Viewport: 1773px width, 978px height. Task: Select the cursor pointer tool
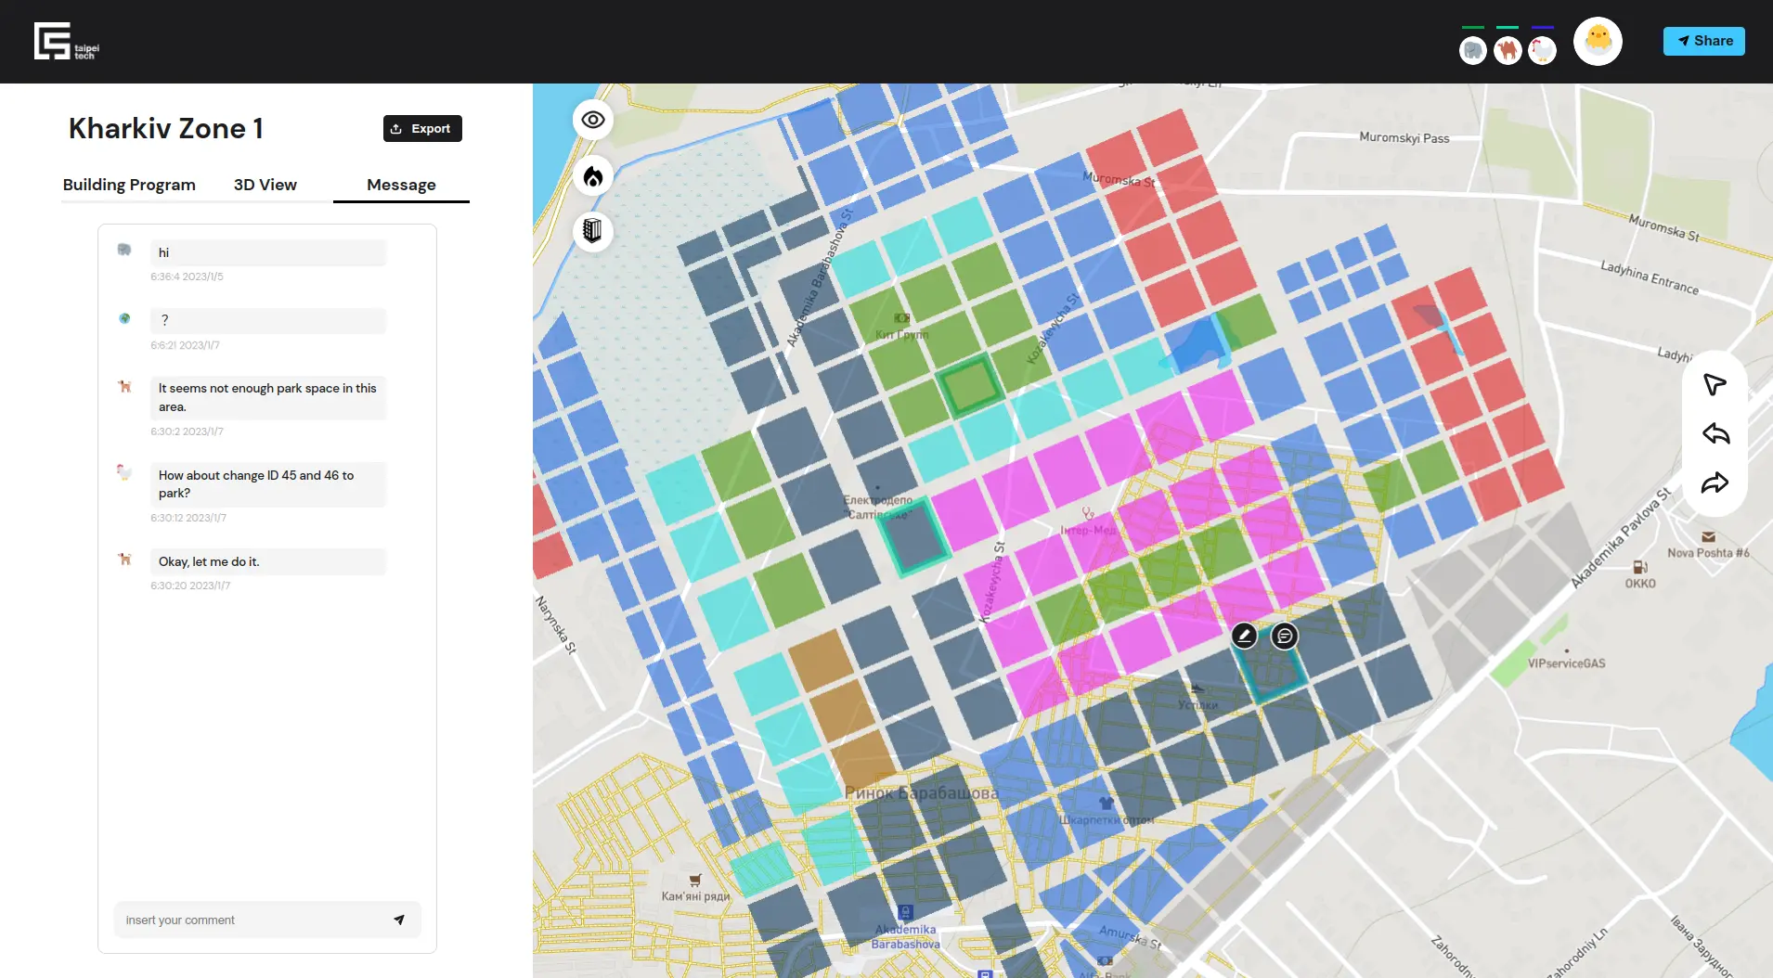point(1715,384)
